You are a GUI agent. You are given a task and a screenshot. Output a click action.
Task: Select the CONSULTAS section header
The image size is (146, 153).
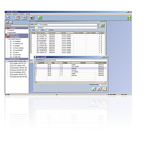point(17,35)
